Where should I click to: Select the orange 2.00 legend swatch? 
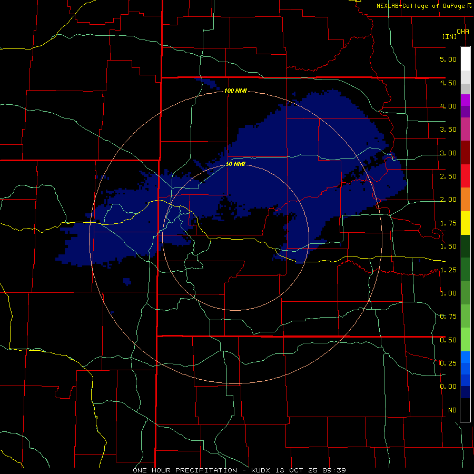tap(465, 200)
